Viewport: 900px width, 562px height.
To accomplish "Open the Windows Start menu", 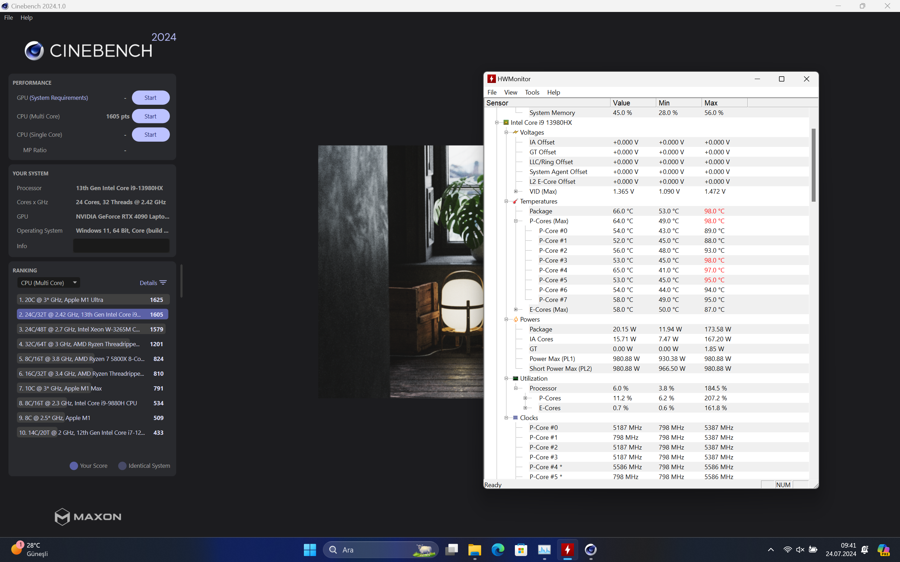I will click(x=310, y=549).
